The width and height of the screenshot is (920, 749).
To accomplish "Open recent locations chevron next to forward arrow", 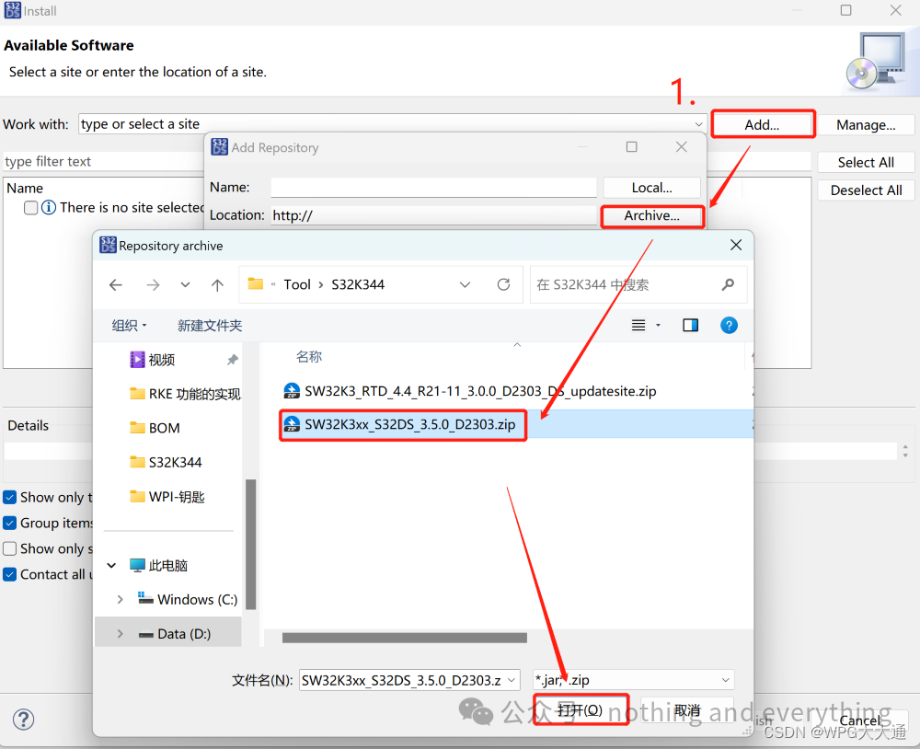I will [x=186, y=284].
